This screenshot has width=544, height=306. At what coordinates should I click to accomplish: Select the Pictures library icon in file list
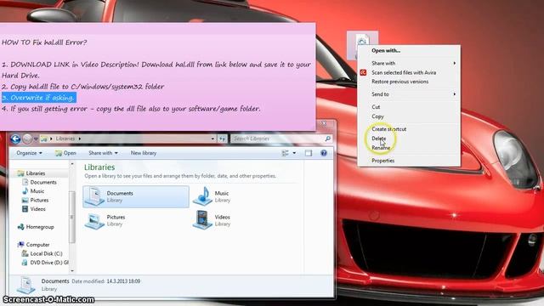click(x=94, y=221)
